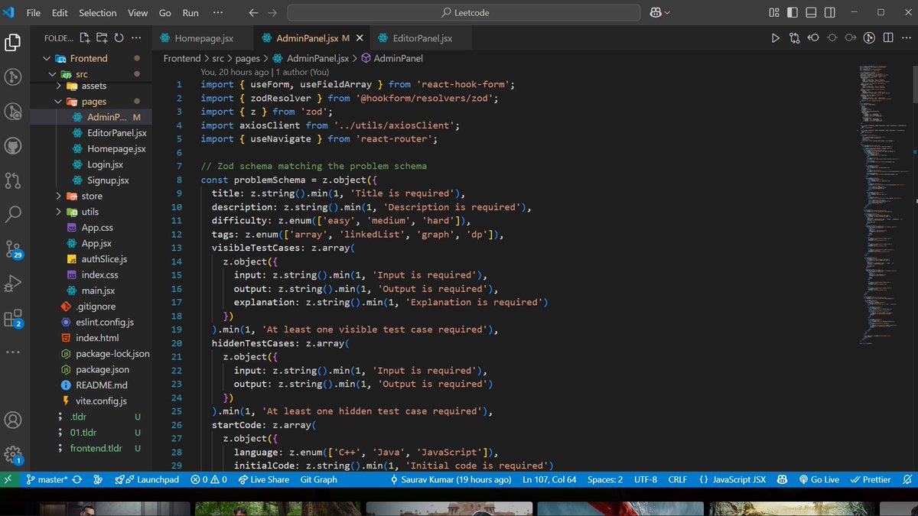Toggle the Primary Side Bar layout icon
This screenshot has height=516, width=918.
[x=792, y=12]
